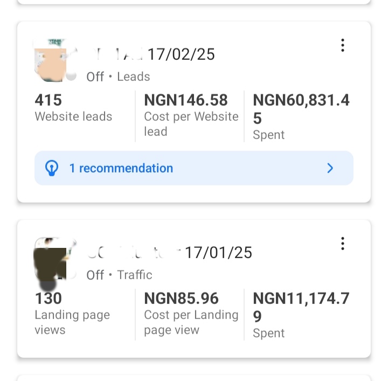The width and height of the screenshot is (388, 381).
Task: Tap the Traffic campaign thumbnail image
Action: (x=50, y=258)
